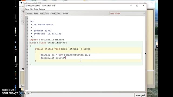
Task: Click line number 11 in the gutter
Action: (27, 49)
